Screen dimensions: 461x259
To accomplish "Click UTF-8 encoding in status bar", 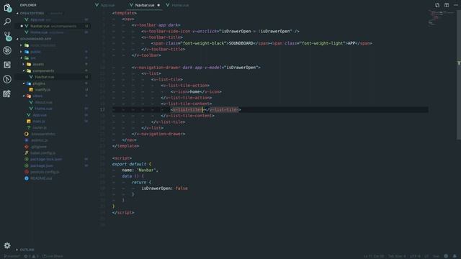I will pos(415,256).
